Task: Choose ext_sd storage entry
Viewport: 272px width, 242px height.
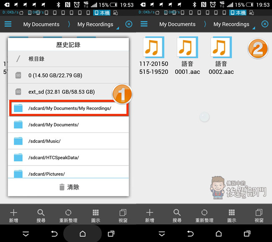Action: click(68, 92)
